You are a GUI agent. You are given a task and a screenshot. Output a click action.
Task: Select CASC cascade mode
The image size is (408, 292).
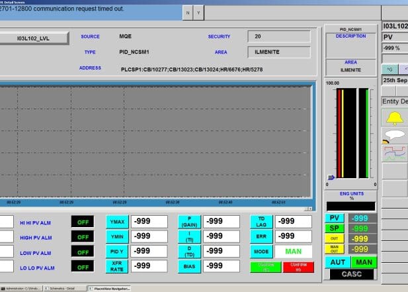tap(350, 275)
